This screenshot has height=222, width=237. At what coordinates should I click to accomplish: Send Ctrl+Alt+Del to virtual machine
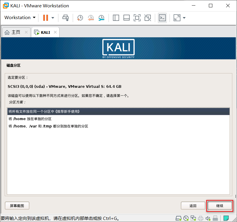point(66,18)
